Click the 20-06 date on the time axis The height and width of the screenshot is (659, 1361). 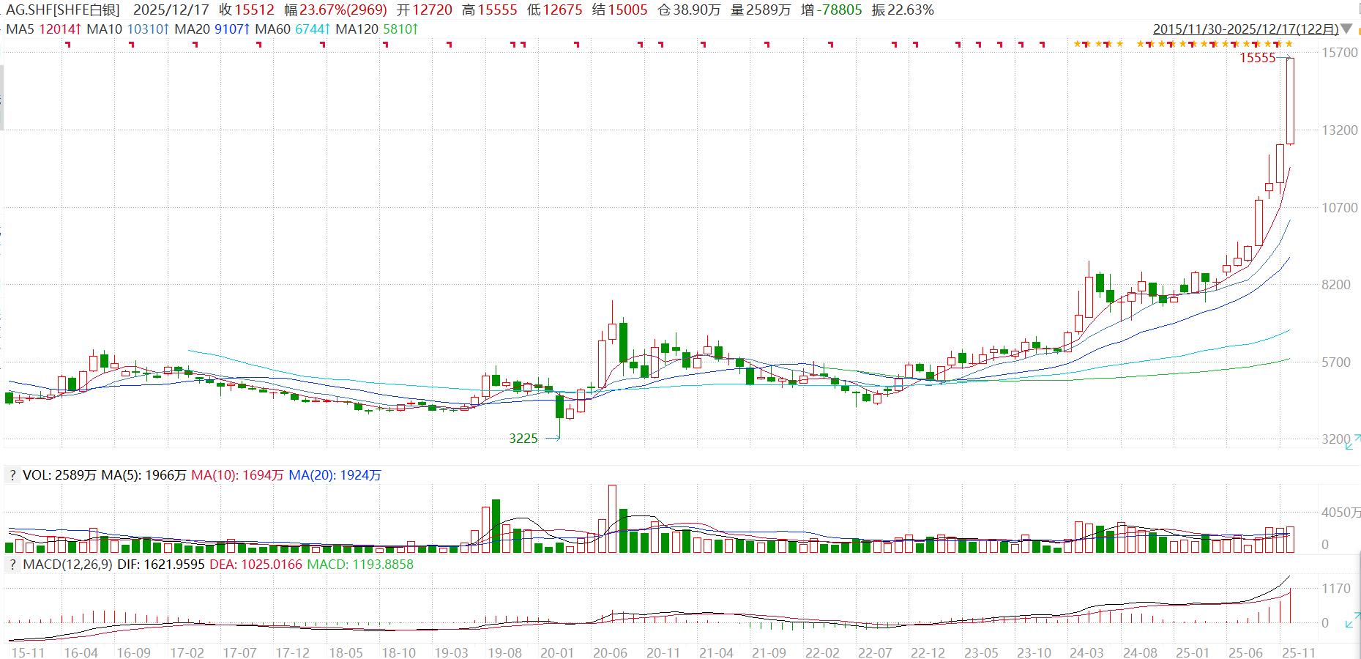(x=610, y=652)
